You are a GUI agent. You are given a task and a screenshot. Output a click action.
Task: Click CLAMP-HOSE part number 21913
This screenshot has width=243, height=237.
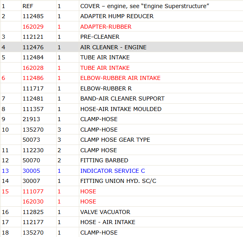(x=31, y=119)
